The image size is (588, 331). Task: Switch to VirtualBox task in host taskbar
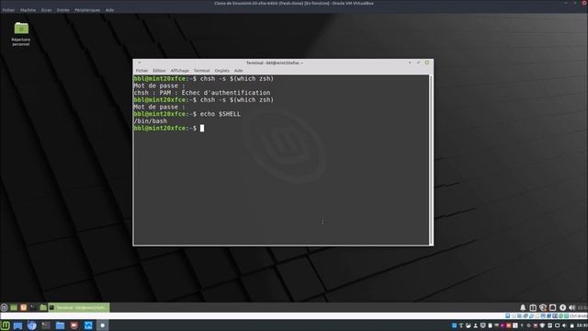point(88,325)
